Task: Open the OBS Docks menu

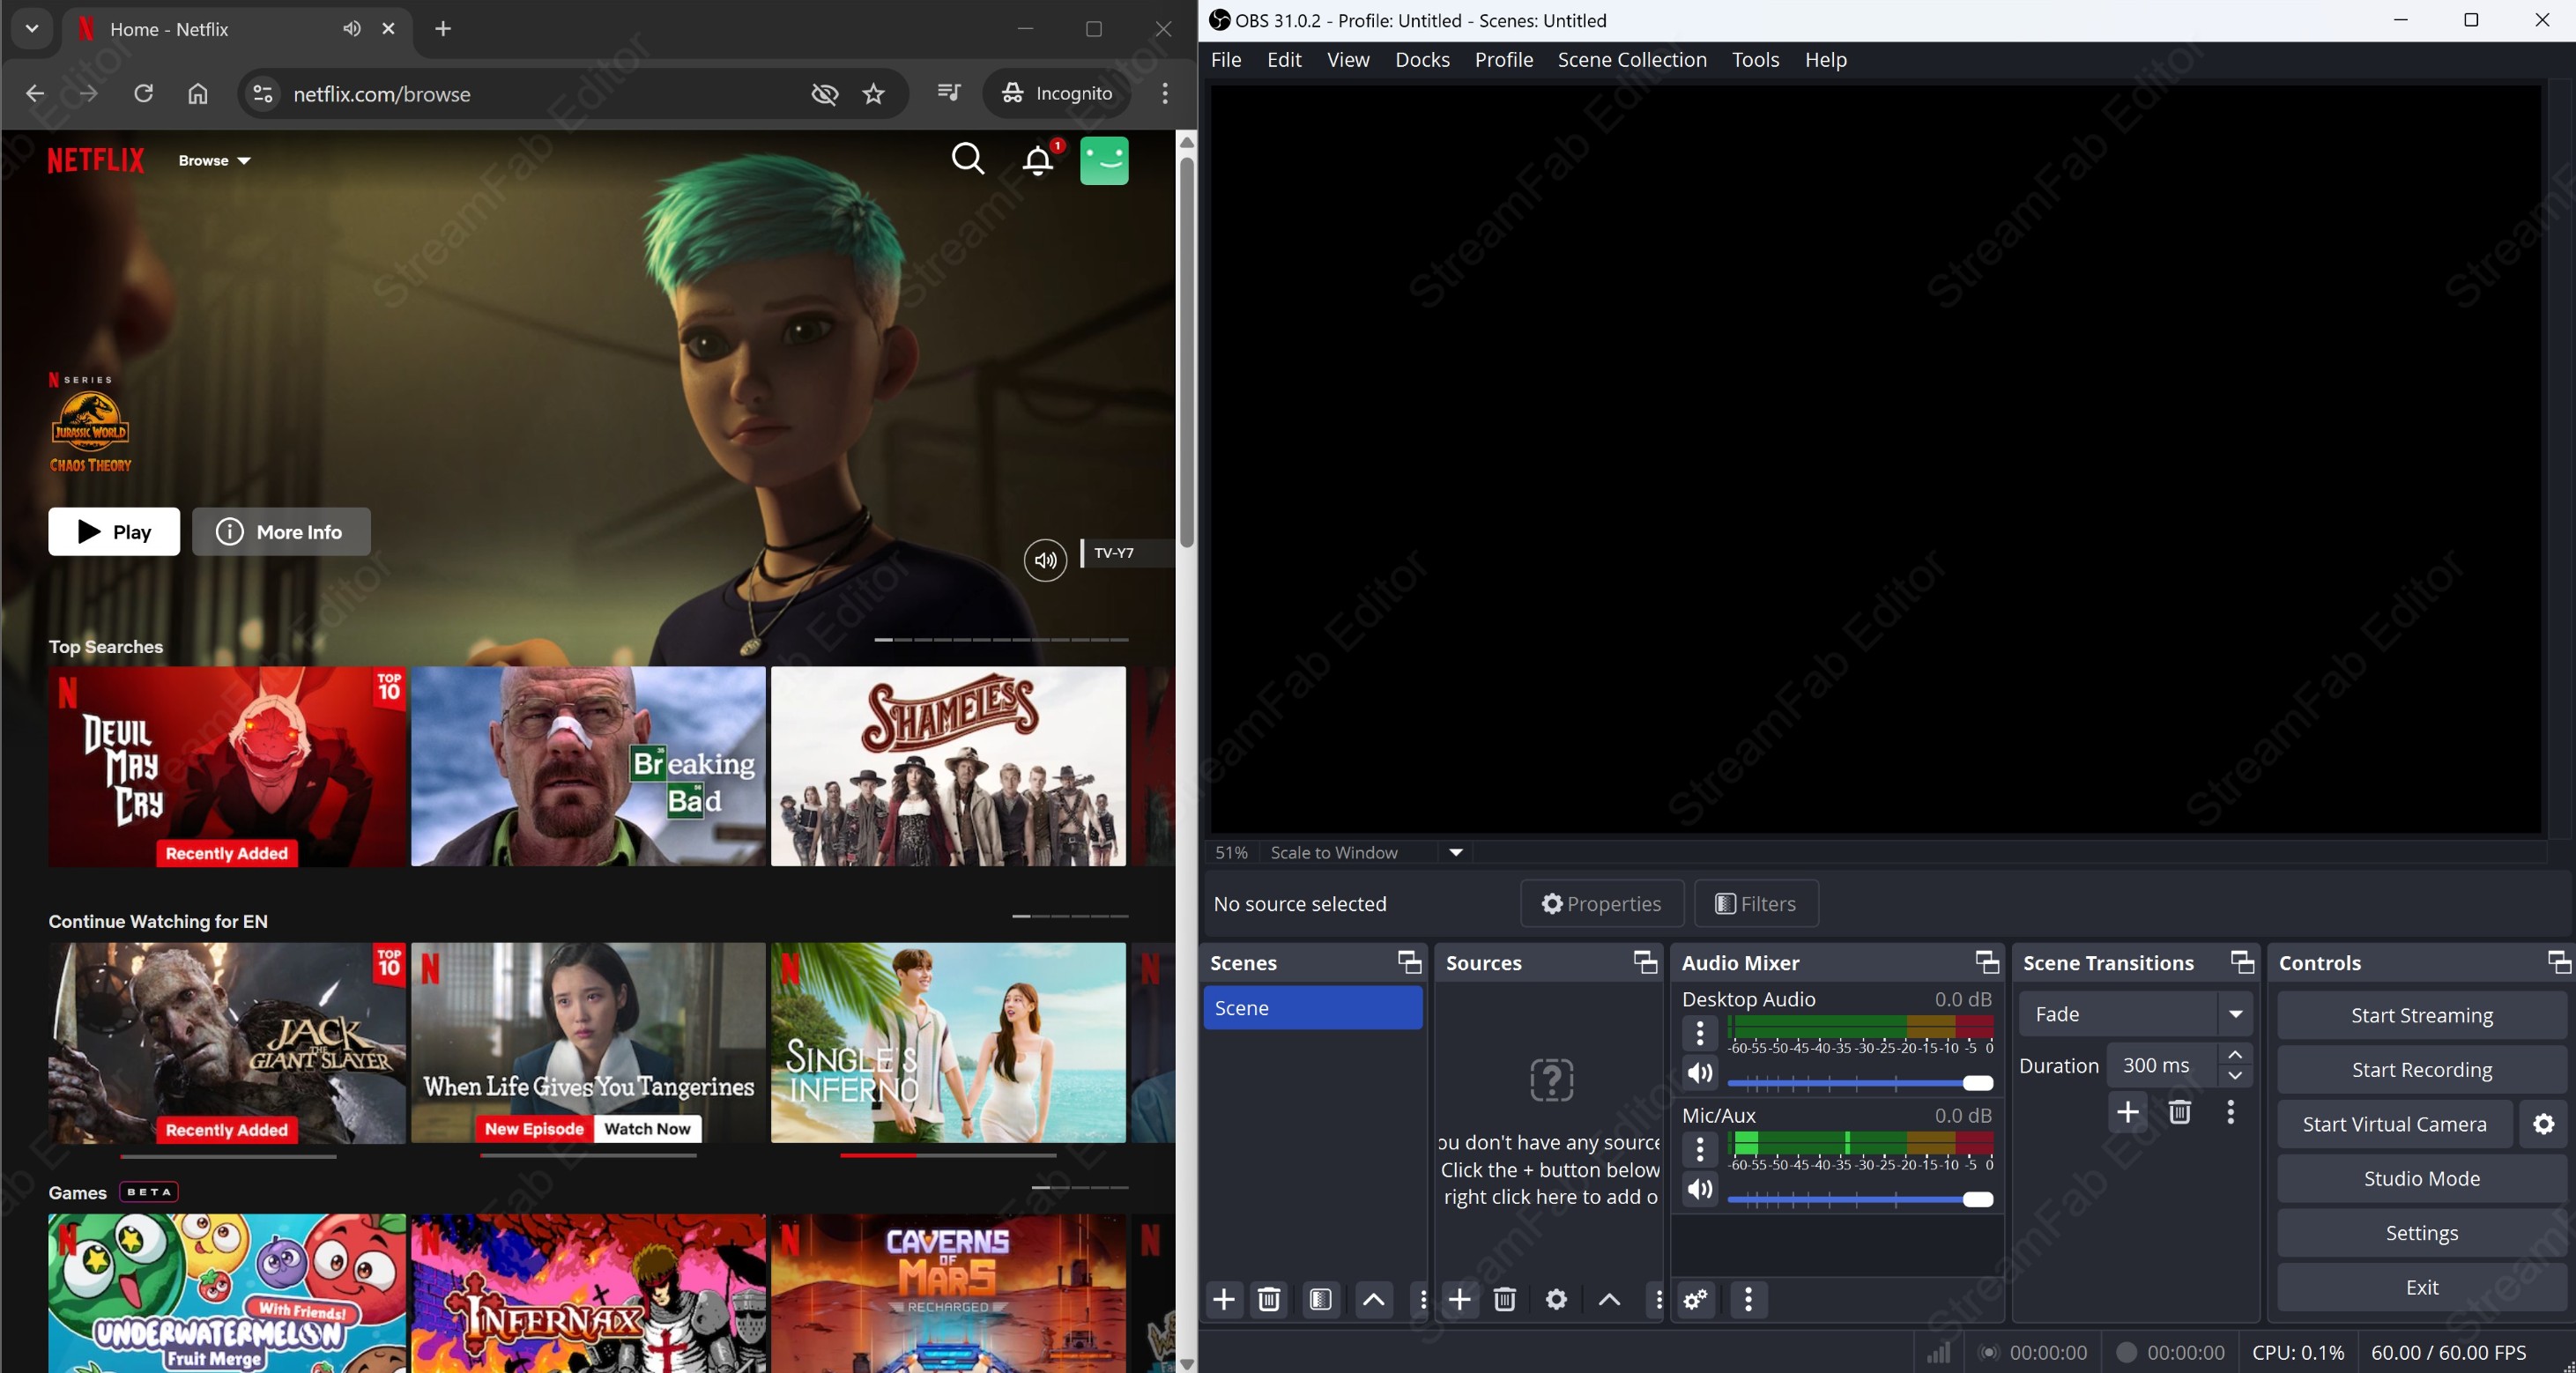Action: pos(1422,59)
